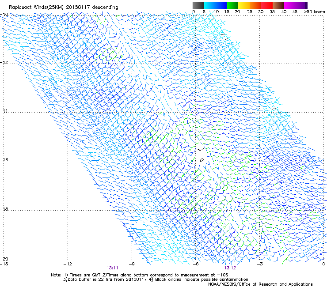
Task: Click the -9 longitude axis label
Action: 132,264
